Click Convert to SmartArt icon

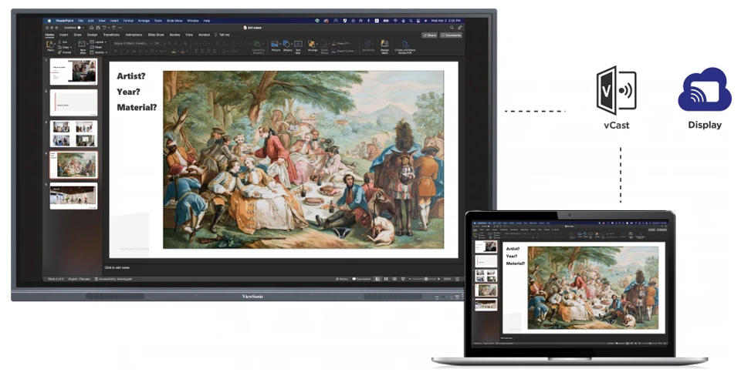pos(258,44)
